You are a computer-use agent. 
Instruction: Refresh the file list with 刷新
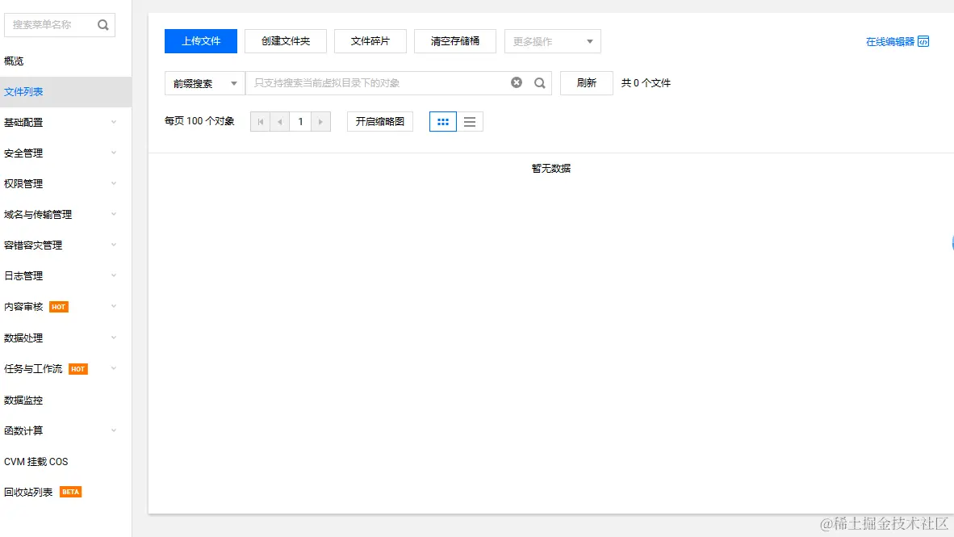586,82
